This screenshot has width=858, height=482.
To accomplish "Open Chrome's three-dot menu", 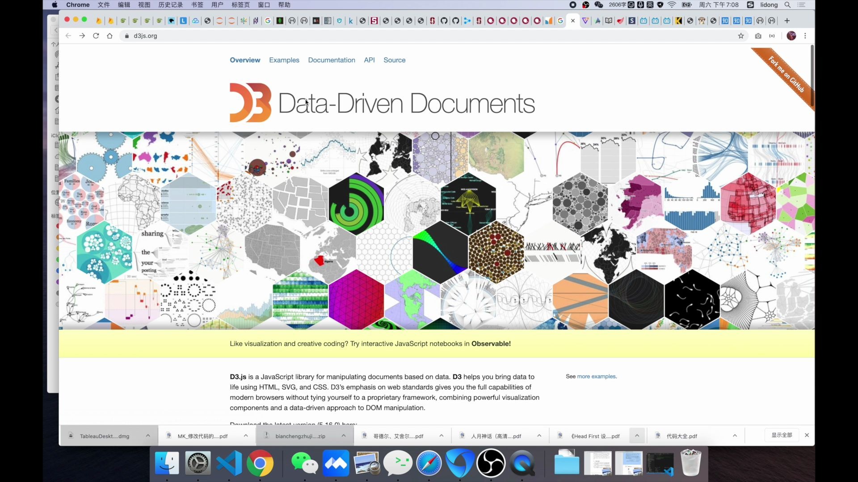I will (x=805, y=36).
